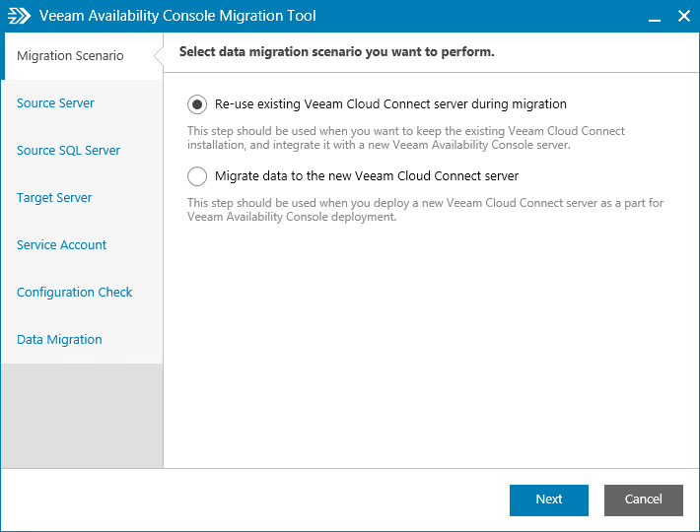The width and height of the screenshot is (700, 532).
Task: Open the Configuration Check step
Action: (74, 293)
